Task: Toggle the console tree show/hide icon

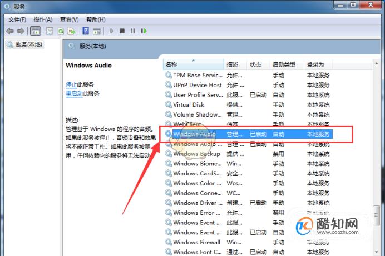Action: (x=36, y=31)
